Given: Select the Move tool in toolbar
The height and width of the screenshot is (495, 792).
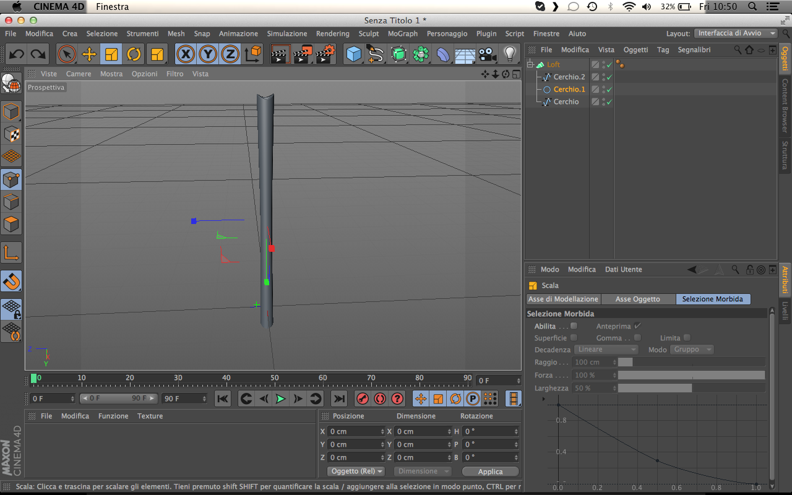Looking at the screenshot, I should [89, 54].
